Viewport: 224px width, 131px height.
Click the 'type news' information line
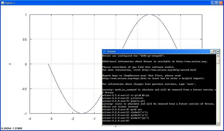click(149, 84)
